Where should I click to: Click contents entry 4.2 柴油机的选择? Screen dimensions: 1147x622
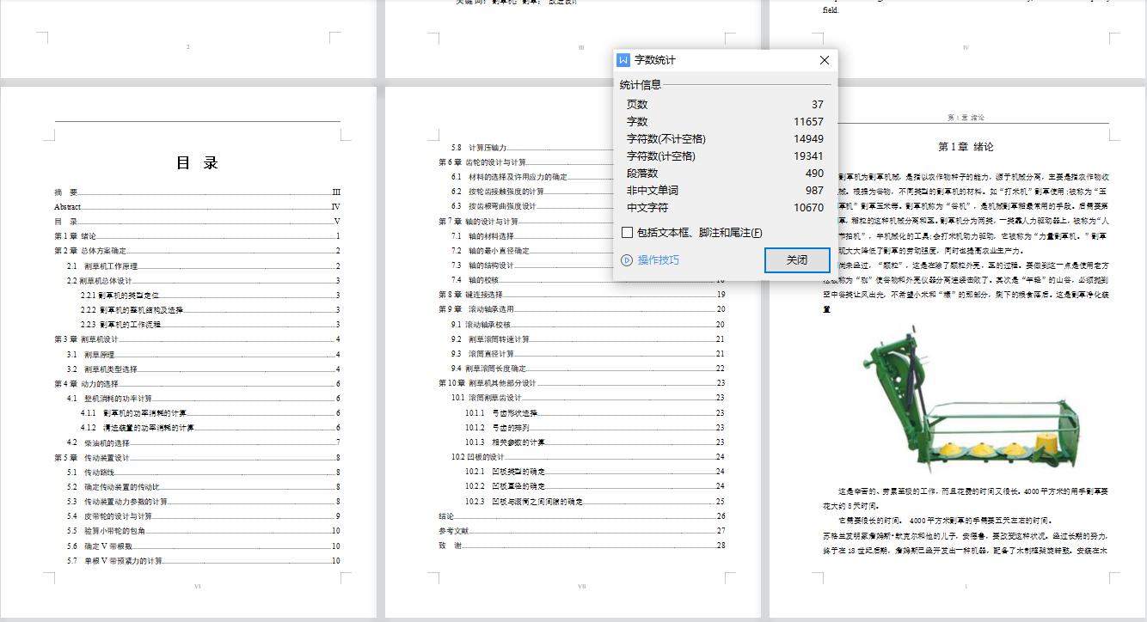click(204, 442)
